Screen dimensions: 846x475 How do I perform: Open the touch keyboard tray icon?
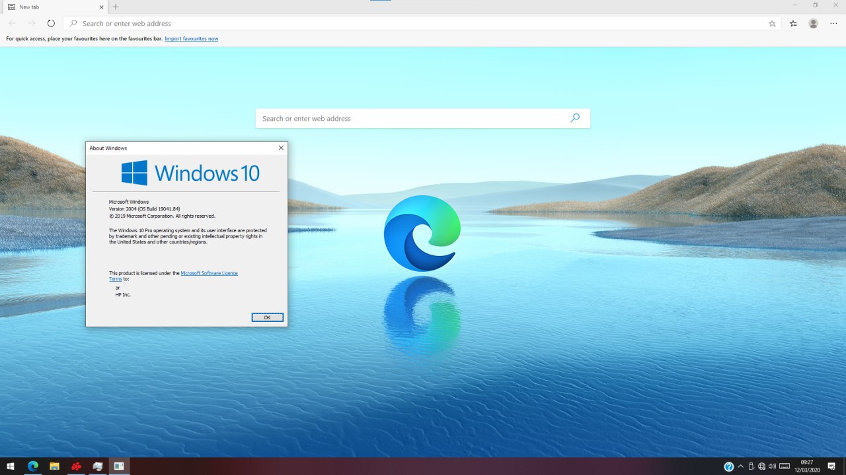[x=785, y=466]
